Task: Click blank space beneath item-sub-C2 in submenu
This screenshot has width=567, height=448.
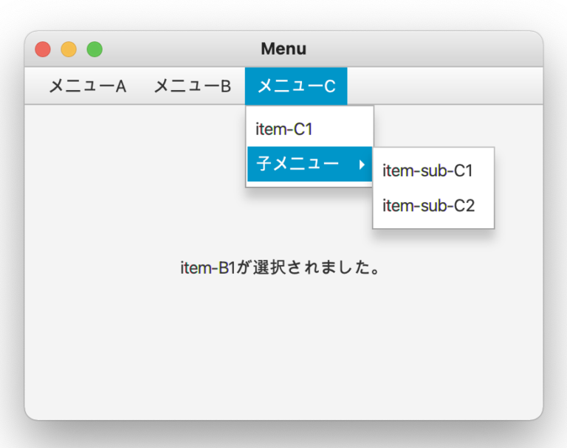Action: click(433, 225)
